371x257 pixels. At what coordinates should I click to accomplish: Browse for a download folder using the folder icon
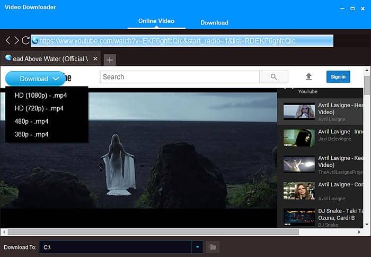pos(212,247)
